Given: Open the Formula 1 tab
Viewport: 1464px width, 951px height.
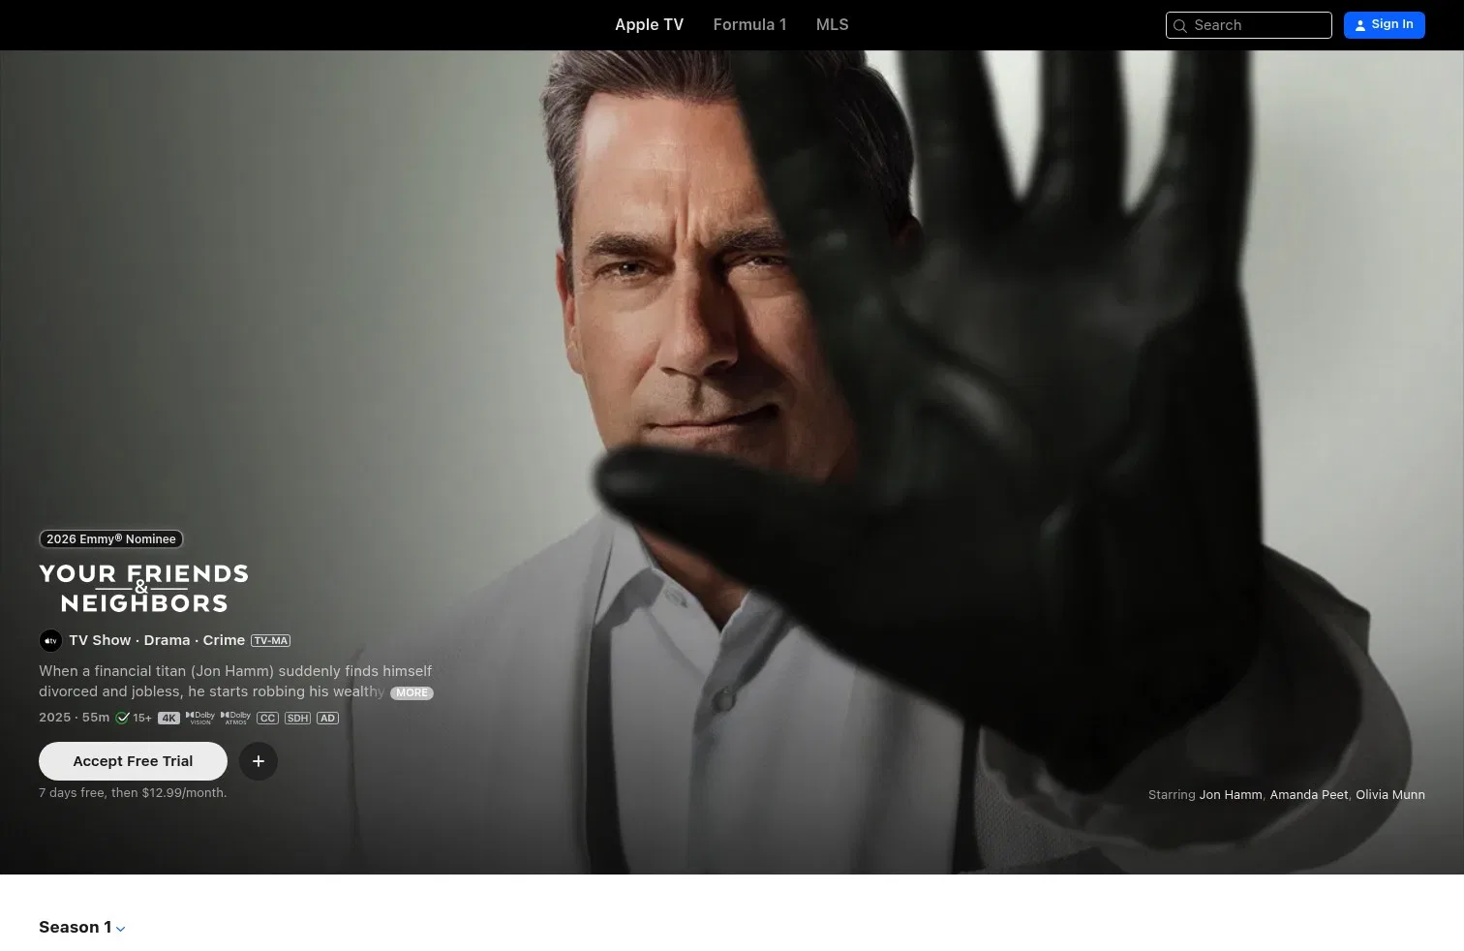Looking at the screenshot, I should click(x=749, y=25).
